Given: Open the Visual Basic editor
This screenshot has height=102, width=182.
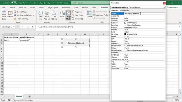Looking at the screenshot, I should coord(4,15).
